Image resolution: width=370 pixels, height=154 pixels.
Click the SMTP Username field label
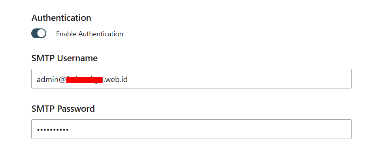click(64, 58)
